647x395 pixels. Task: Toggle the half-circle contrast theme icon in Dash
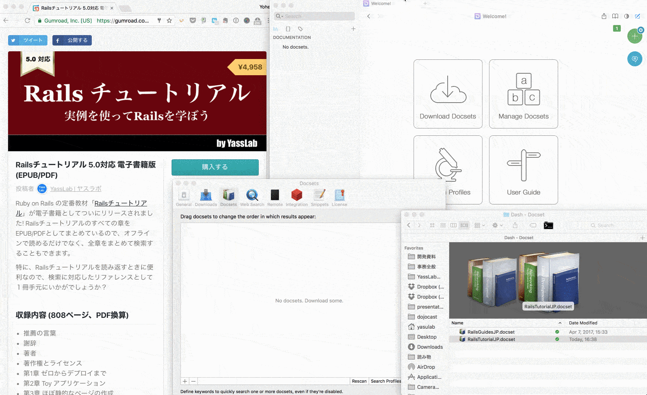pos(627,16)
